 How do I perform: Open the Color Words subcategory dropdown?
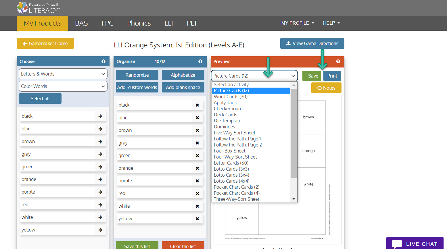point(63,86)
